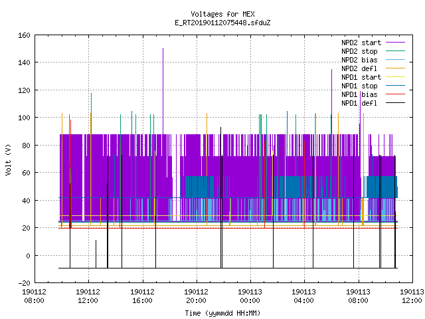Click the Volt (V) y-axis label
The width and height of the screenshot is (425, 319).
[x=9, y=159]
